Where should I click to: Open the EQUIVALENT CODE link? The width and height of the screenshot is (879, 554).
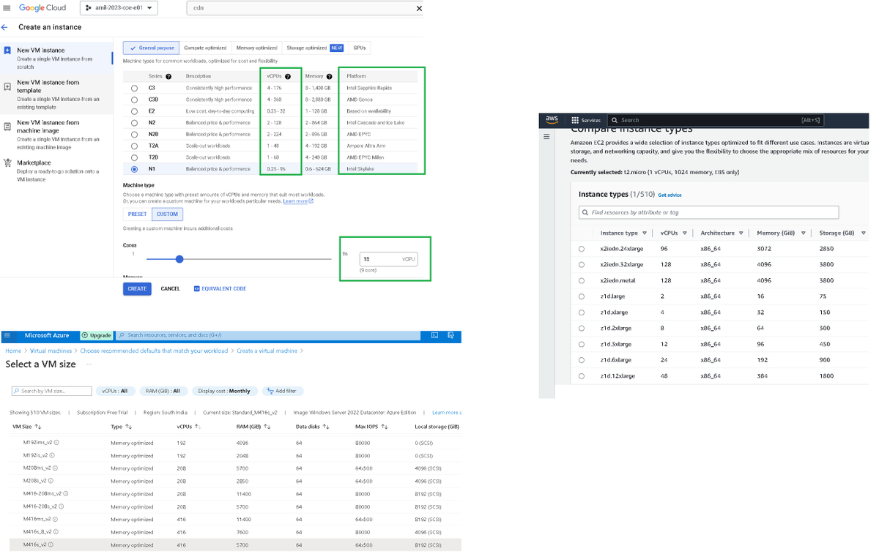pos(220,288)
